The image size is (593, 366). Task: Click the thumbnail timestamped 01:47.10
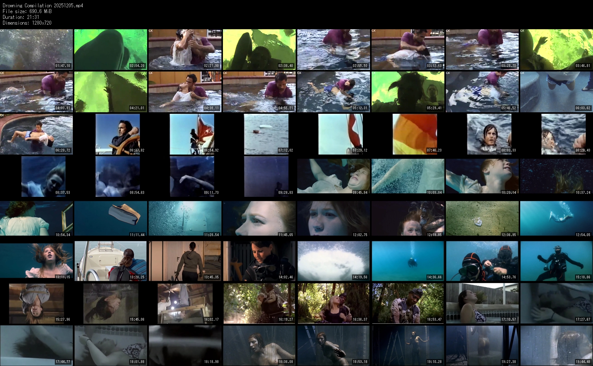tap(36, 50)
